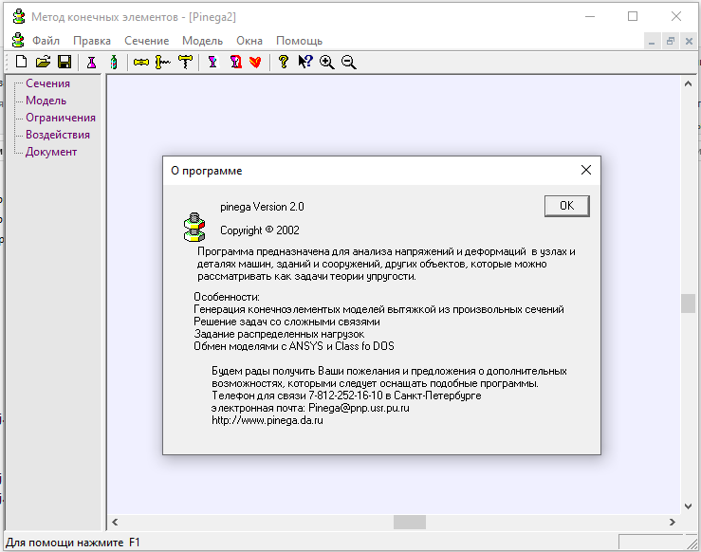Select Сечения in the tree panel
The height and width of the screenshot is (552, 701).
pos(47,83)
